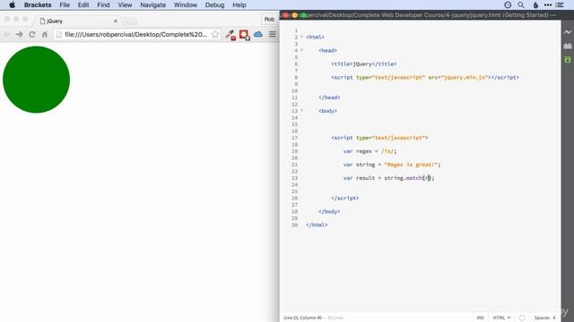This screenshot has width=574, height=322.
Task: Click the Rob profile button in Chrome
Action: [x=269, y=20]
